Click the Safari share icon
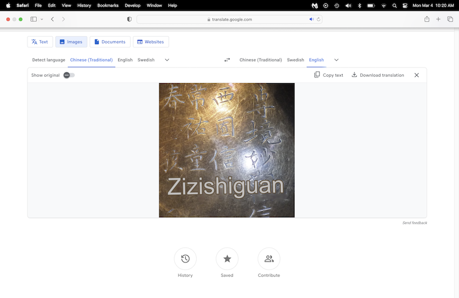 (427, 19)
